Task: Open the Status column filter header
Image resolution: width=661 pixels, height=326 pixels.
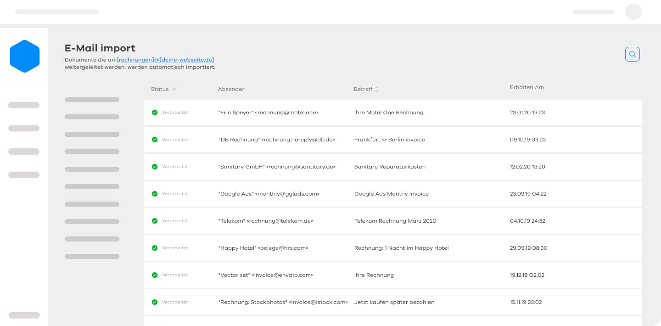Action: point(164,89)
